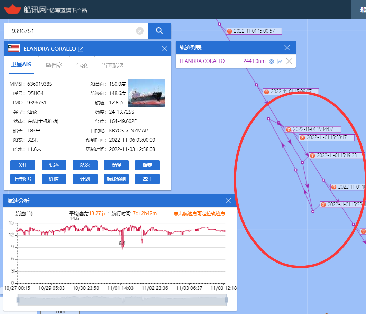Click the left handle of the time range slider
366x314 pixels.
coord(18,300)
